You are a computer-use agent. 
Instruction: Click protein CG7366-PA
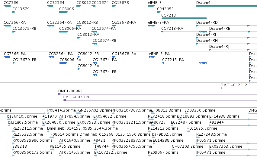click(x=15, y=54)
